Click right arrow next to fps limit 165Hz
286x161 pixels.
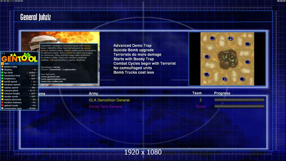pyautogui.click(x=37, y=72)
